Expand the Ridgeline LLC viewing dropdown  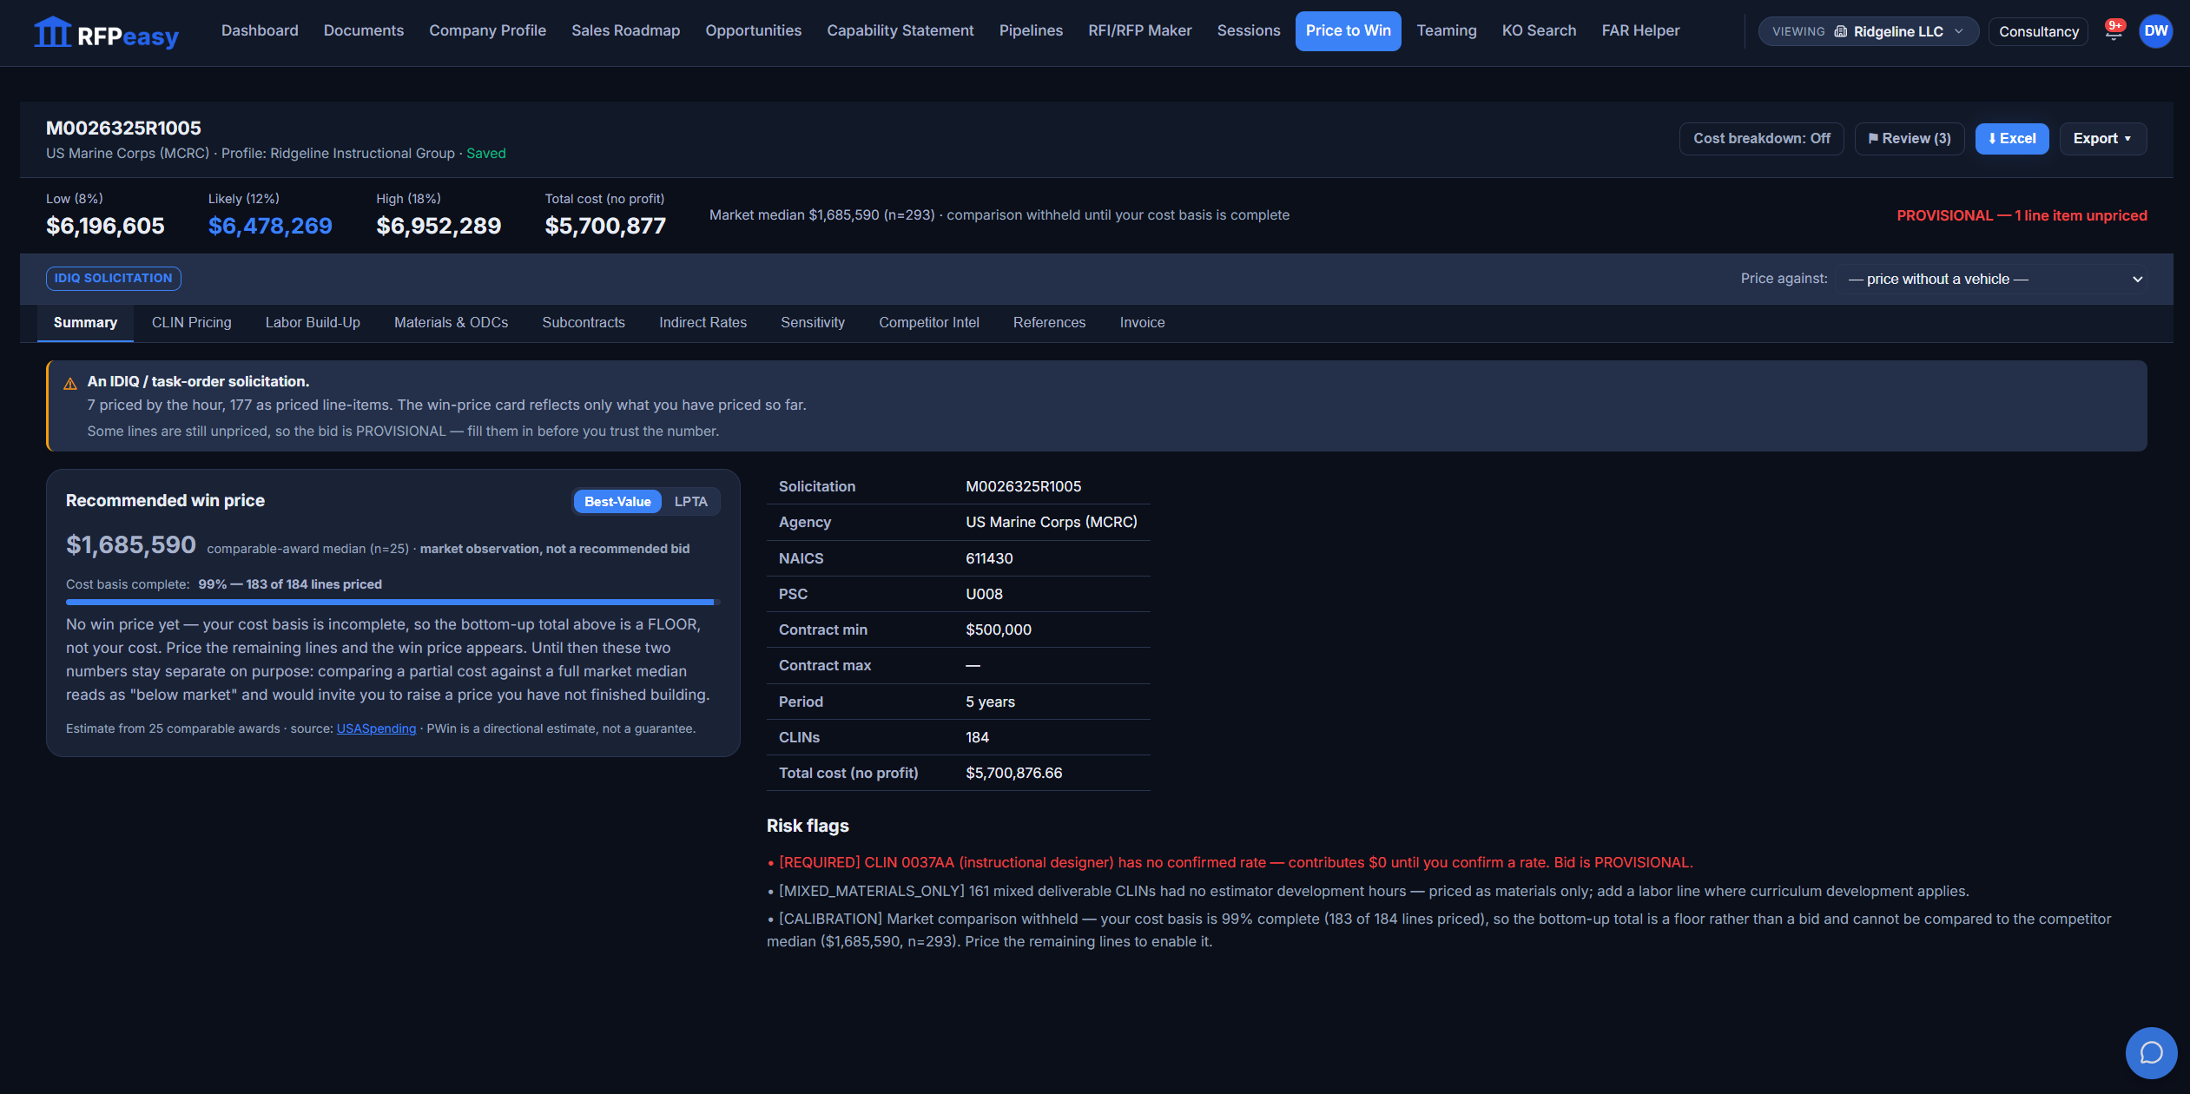(1868, 31)
